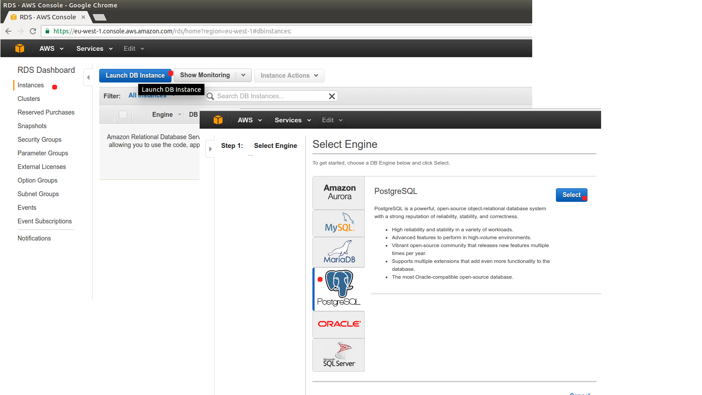The image size is (702, 395).
Task: Open Parameter Groups in the sidebar
Action: [x=43, y=153]
